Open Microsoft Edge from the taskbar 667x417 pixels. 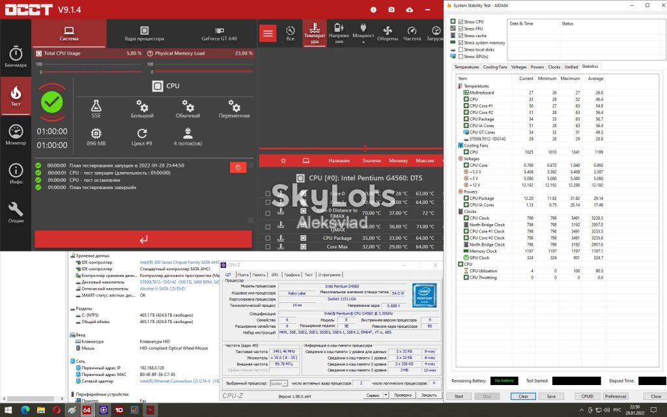pyautogui.click(x=25, y=410)
